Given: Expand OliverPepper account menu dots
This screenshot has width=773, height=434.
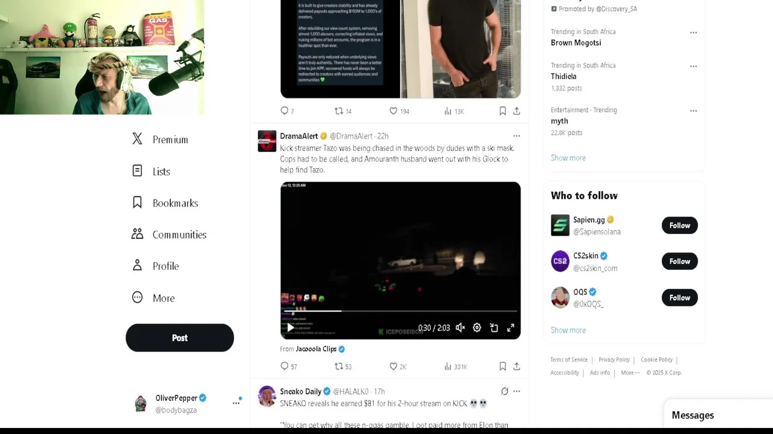Looking at the screenshot, I should click(236, 403).
